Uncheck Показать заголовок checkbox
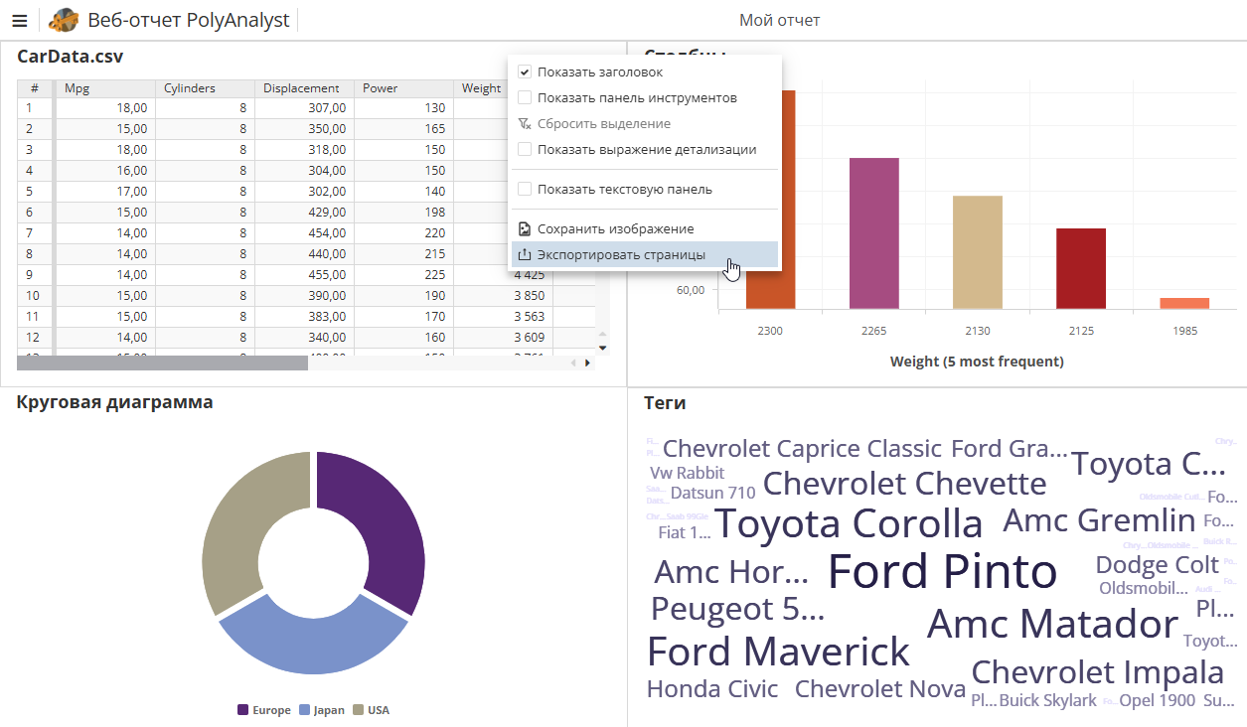1247x727 pixels. (x=525, y=73)
